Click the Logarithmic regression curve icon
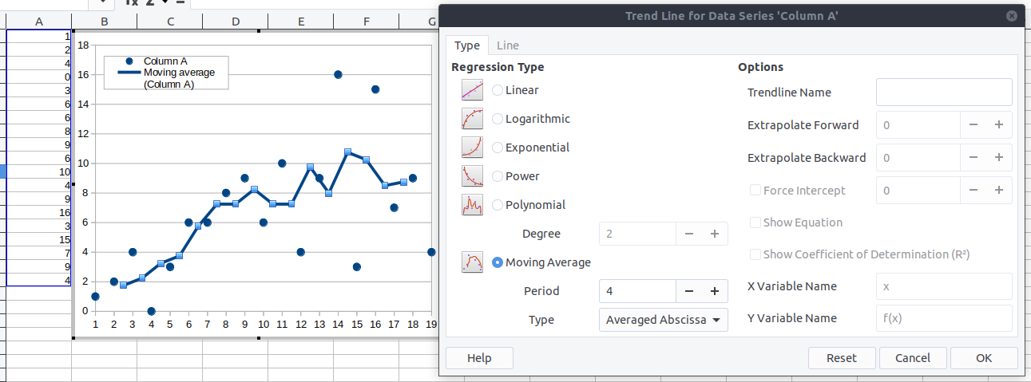Screen dimensions: 1031x382 (473, 119)
